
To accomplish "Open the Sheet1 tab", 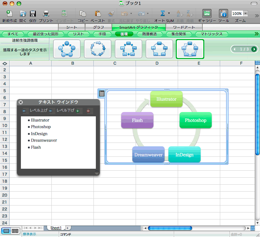I will point(56,228).
